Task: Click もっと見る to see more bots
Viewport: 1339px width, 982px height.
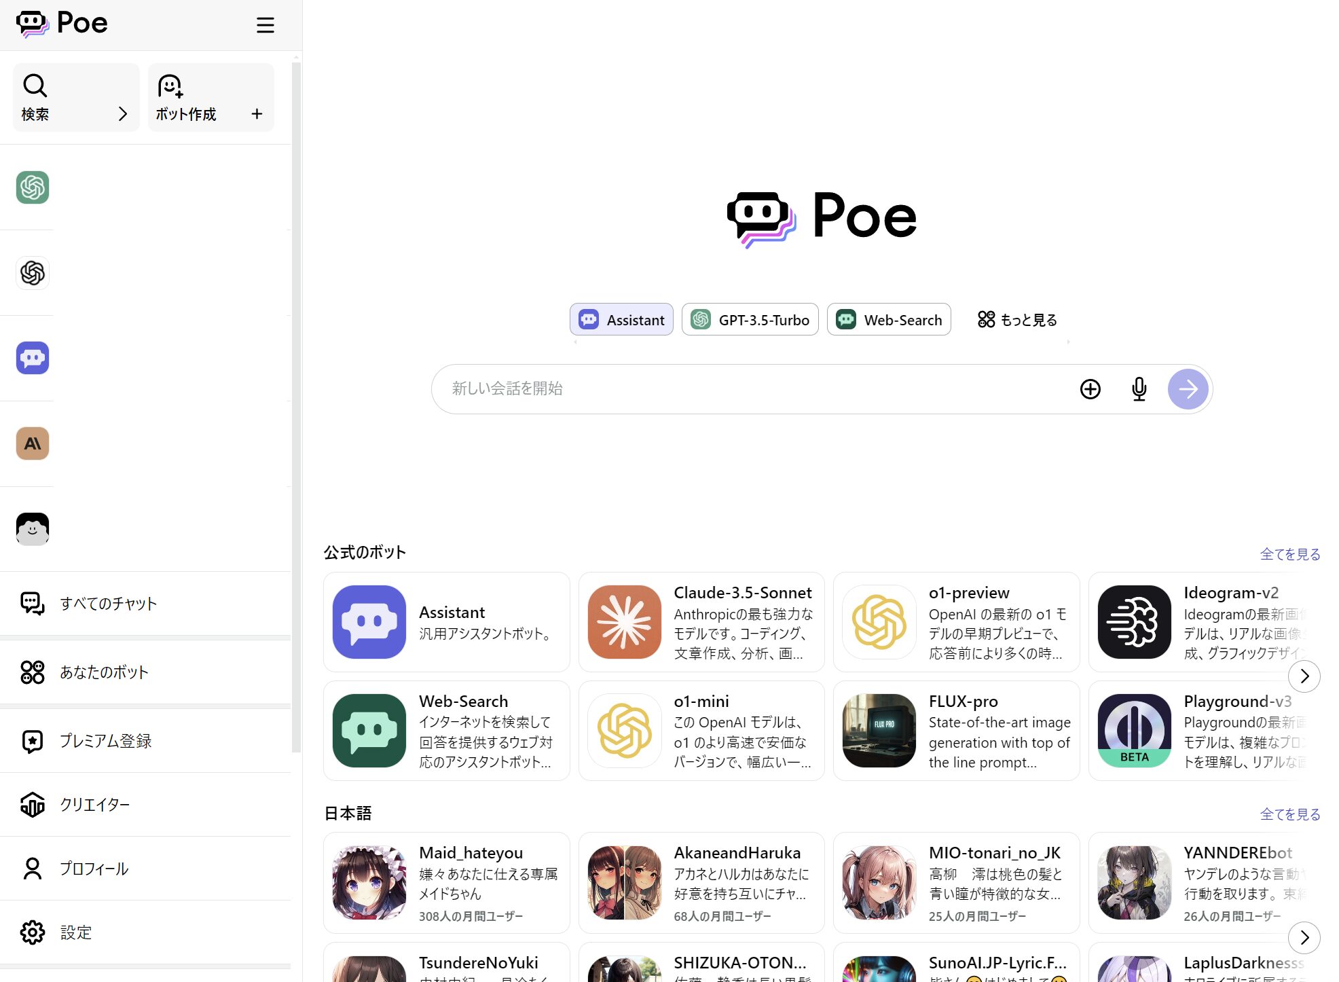Action: click(1017, 319)
